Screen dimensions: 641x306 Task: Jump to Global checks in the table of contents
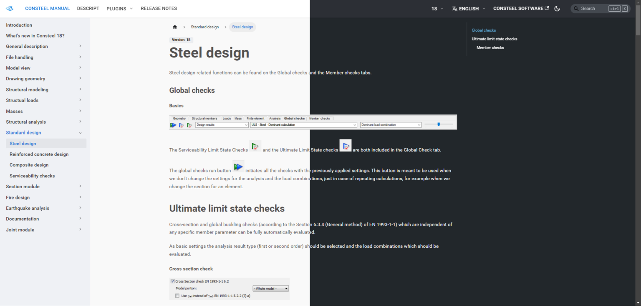point(484,30)
